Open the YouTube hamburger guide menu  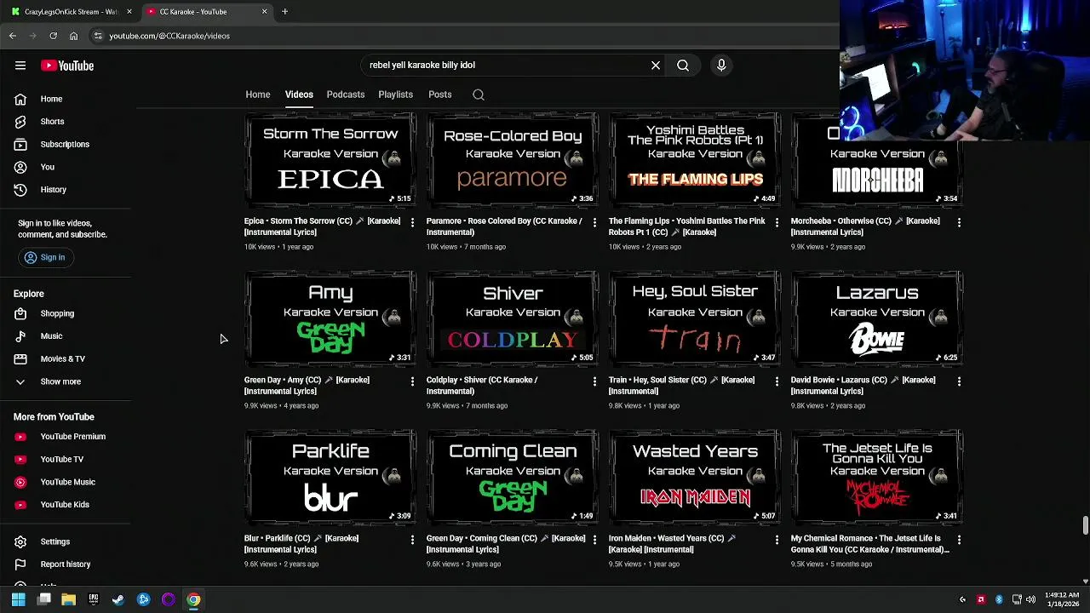tap(20, 66)
